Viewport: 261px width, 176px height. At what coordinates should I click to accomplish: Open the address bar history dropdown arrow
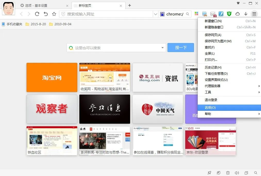click(x=156, y=14)
